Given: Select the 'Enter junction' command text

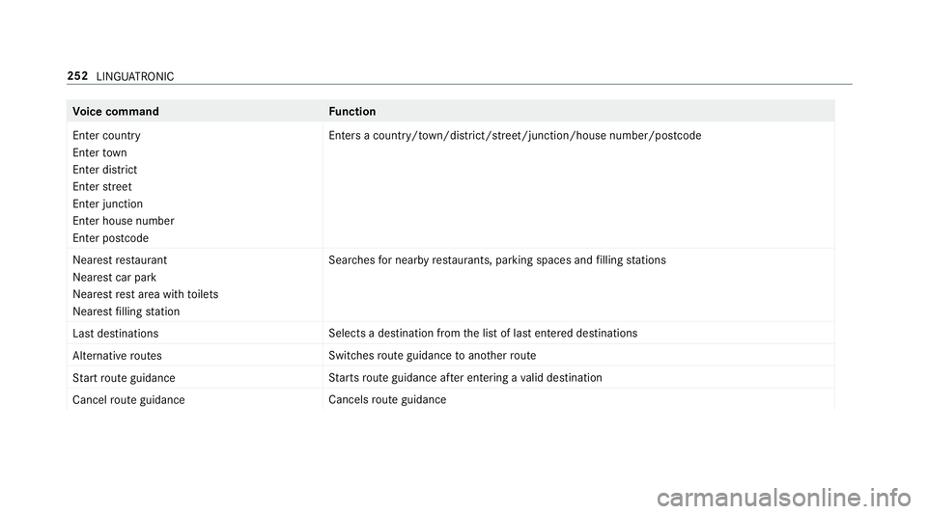Looking at the screenshot, I should click(x=107, y=204).
